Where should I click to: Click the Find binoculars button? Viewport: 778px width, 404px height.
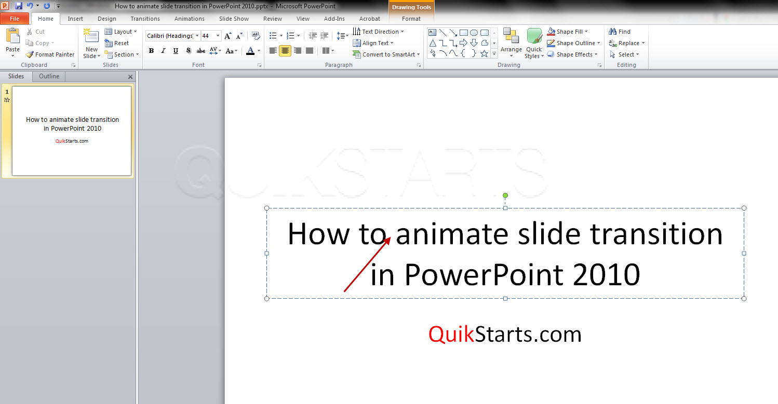point(620,32)
